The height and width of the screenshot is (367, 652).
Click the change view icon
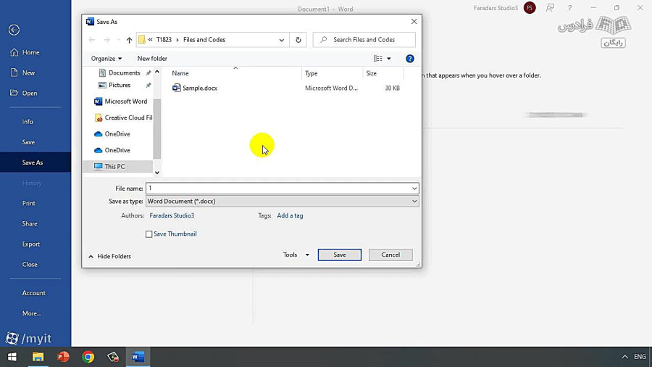377,59
